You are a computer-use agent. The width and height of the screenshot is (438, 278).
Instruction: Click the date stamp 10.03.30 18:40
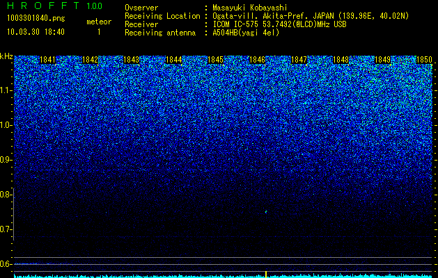point(36,32)
